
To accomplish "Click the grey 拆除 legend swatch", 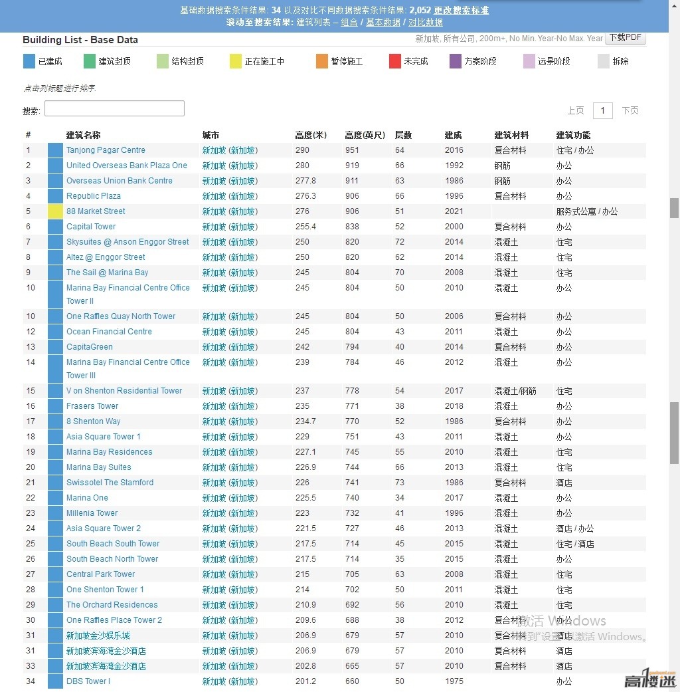I will [603, 61].
